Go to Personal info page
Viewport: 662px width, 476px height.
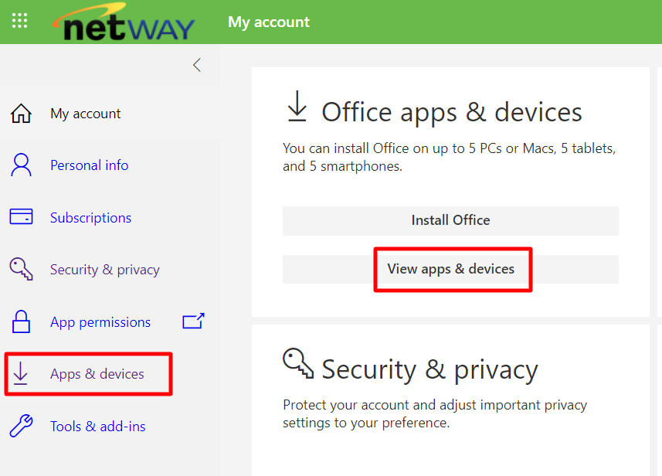tap(89, 165)
